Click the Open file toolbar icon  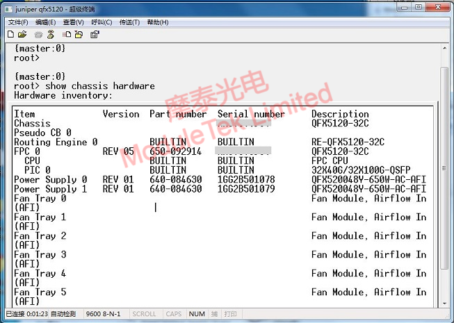coord(22,34)
